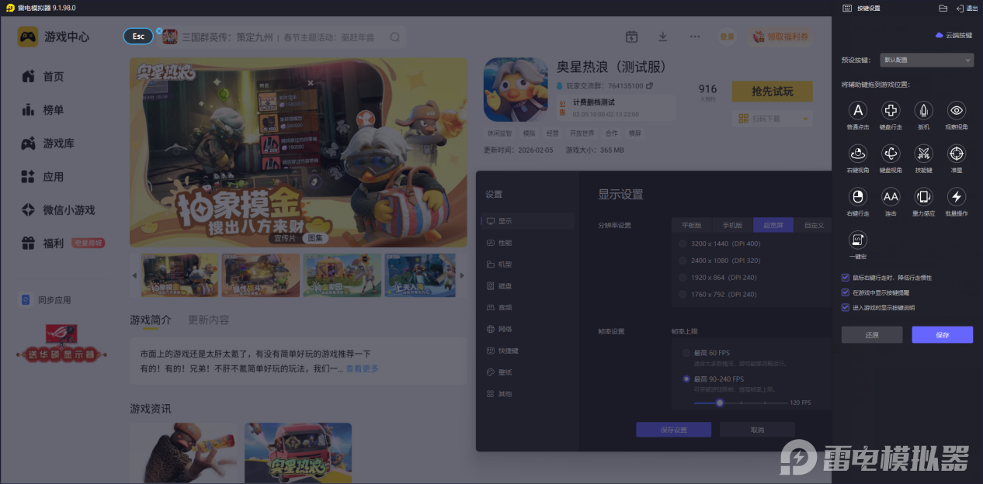Select the 普通点击 (normal tap) key icon

click(x=857, y=110)
